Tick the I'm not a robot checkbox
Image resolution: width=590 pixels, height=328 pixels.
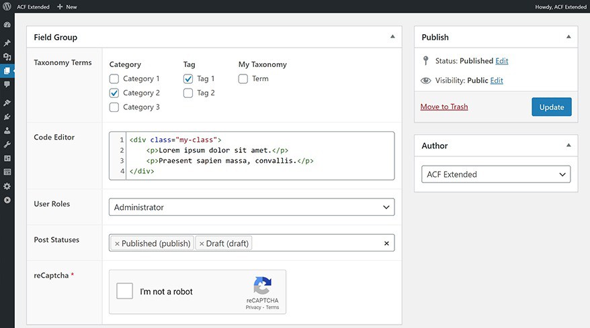(124, 291)
